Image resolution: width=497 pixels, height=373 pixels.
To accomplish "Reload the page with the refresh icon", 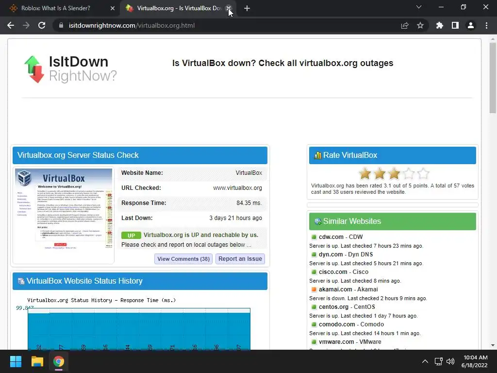I will coord(42,25).
